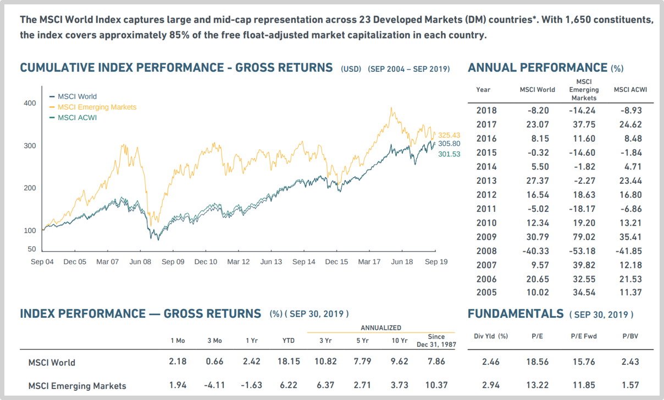This screenshot has height=400, width=664.
Task: Click the Sep 04 x-axis label
Action: coord(42,262)
